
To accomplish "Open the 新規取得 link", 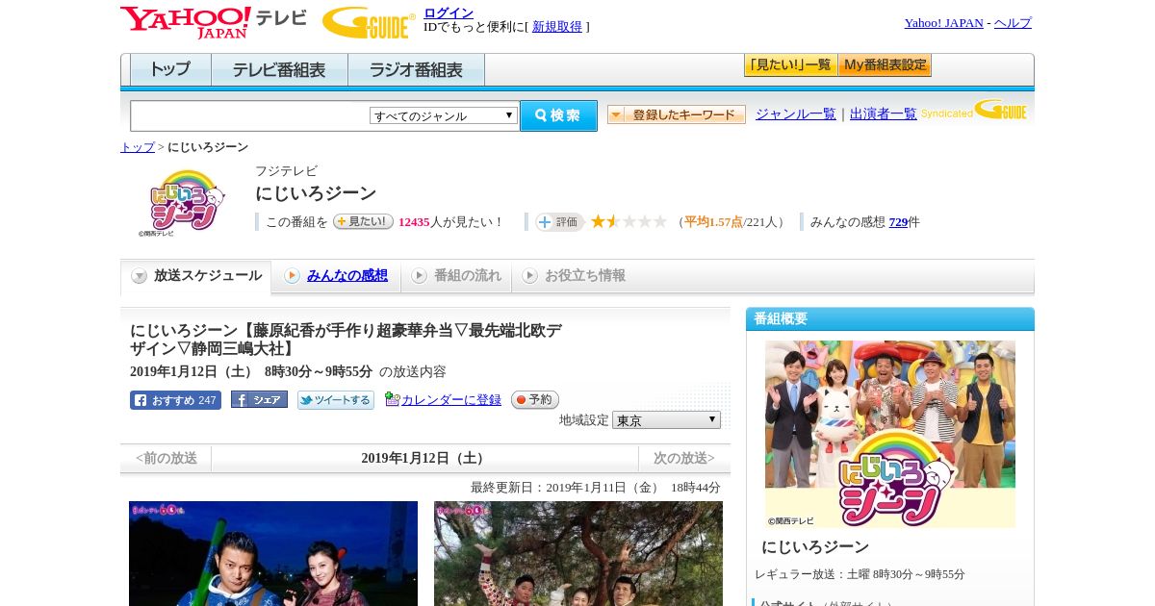I will [557, 27].
